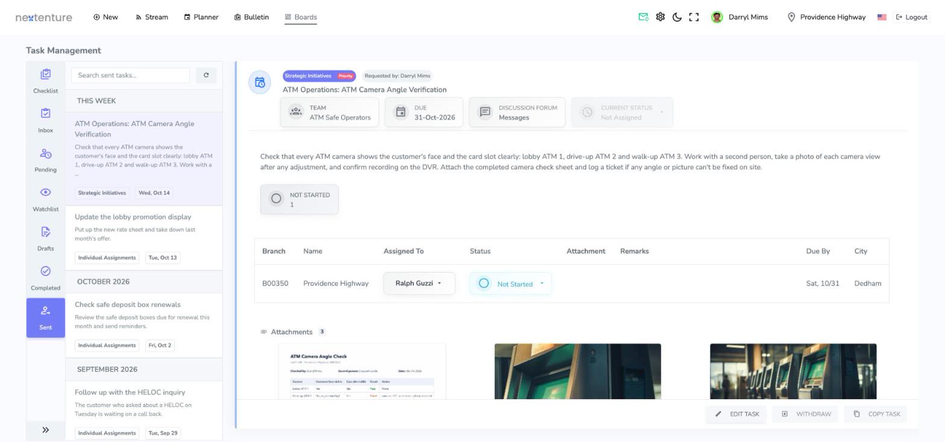Change language via the US flag
Viewport: 945px width, 442px height.
click(882, 17)
